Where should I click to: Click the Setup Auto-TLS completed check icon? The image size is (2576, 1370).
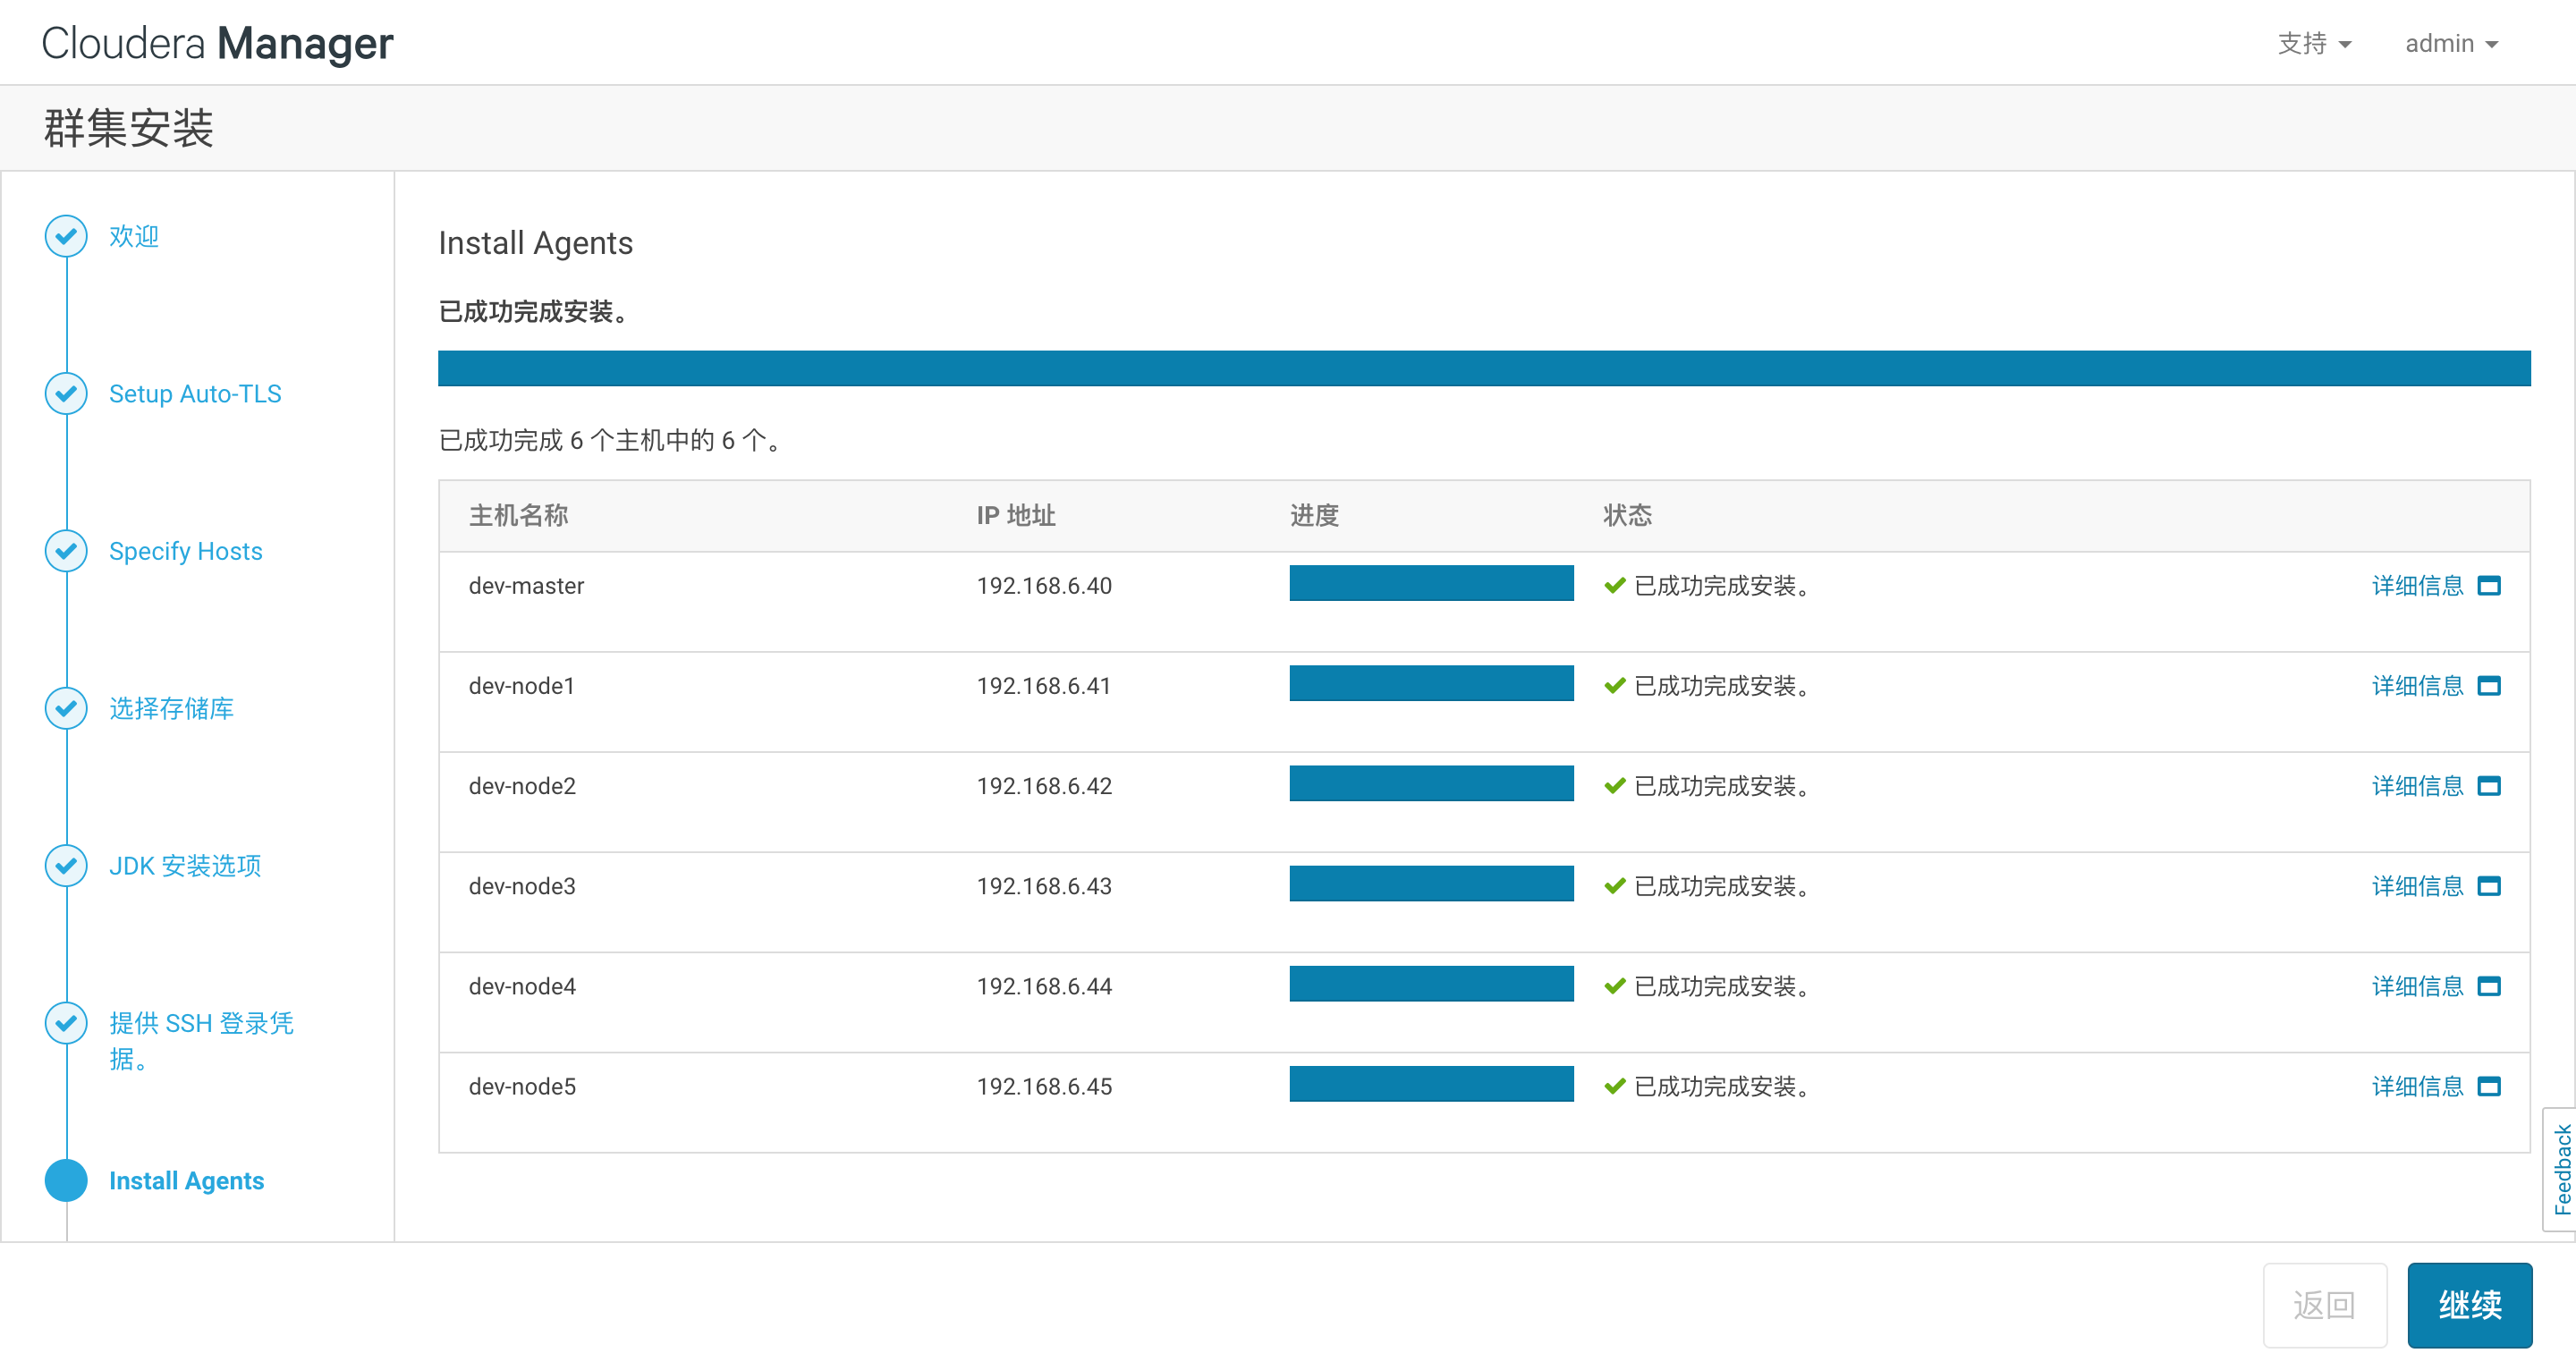pos(66,393)
